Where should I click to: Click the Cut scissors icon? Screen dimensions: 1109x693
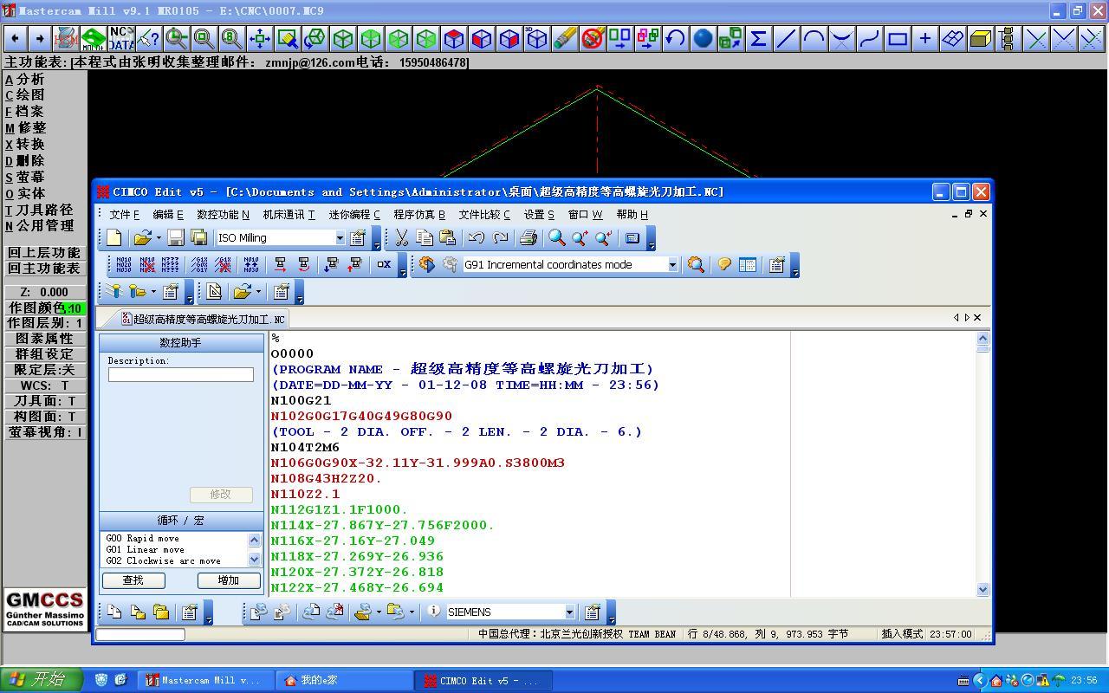pyautogui.click(x=402, y=238)
